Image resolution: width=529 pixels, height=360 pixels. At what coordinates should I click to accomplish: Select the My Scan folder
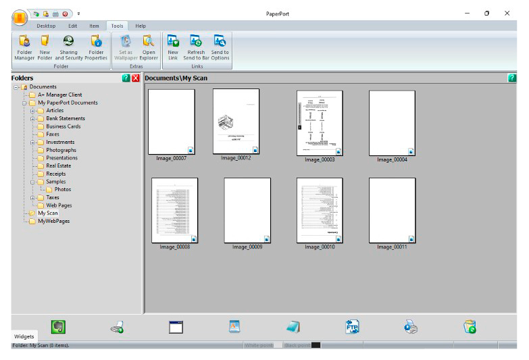tap(47, 213)
